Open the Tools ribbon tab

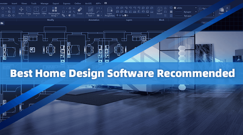click(34, 4)
